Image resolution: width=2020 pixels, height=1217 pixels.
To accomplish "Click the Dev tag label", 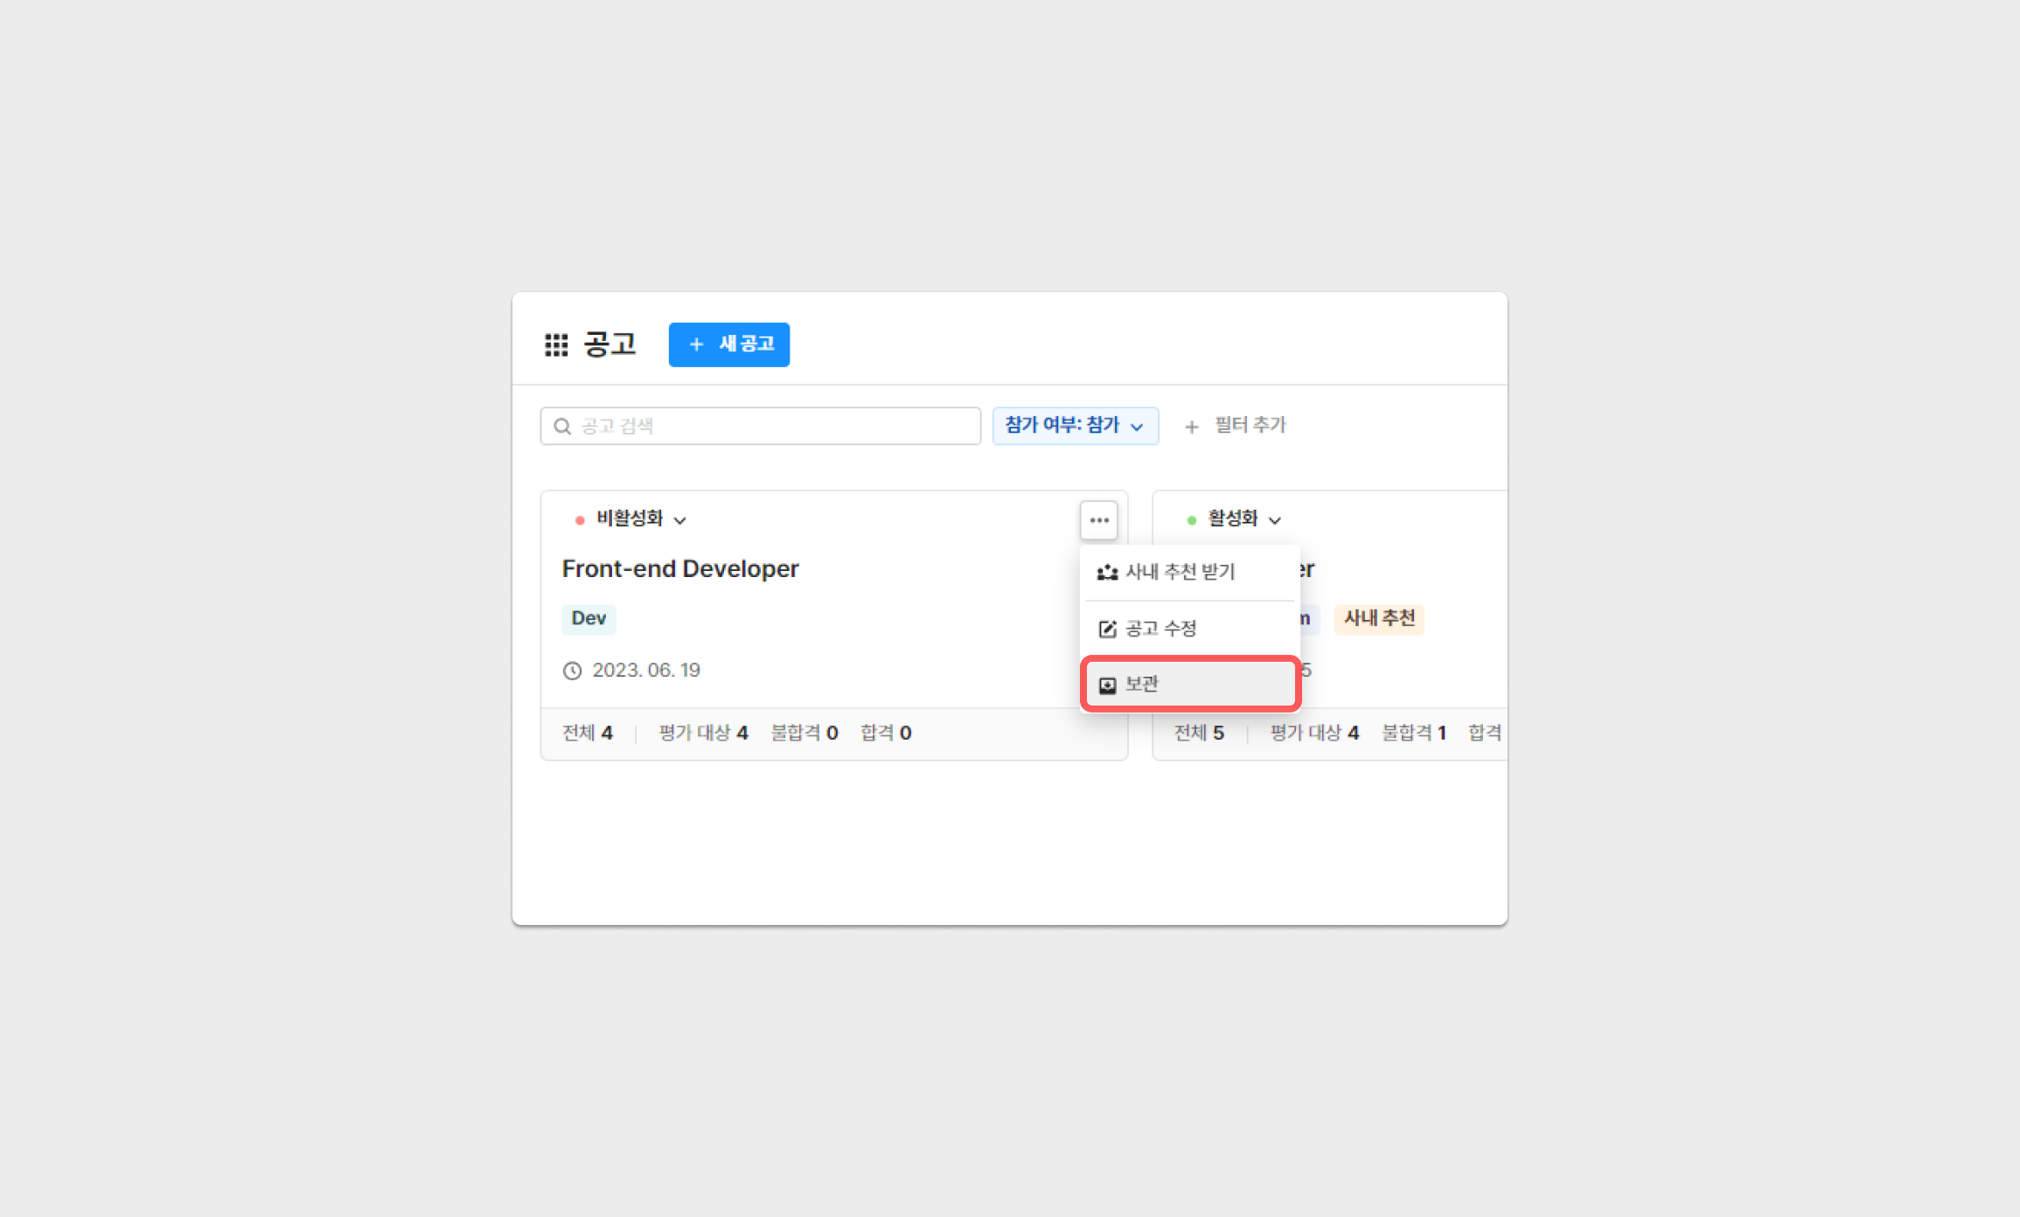I will [x=589, y=618].
